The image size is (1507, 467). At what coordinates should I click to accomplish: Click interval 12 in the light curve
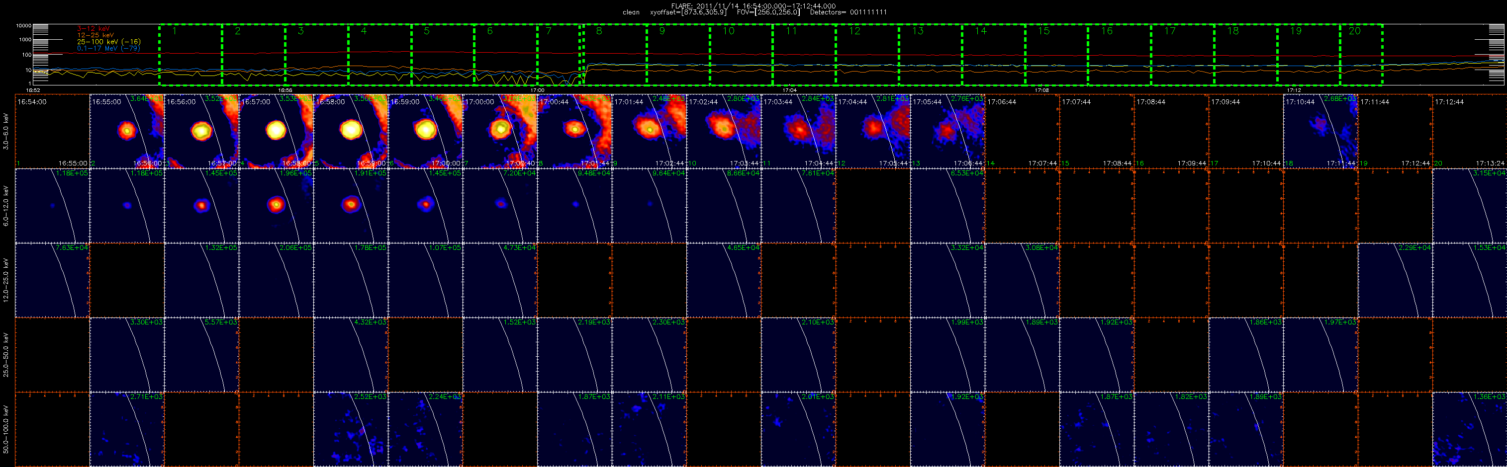pyautogui.click(x=867, y=55)
